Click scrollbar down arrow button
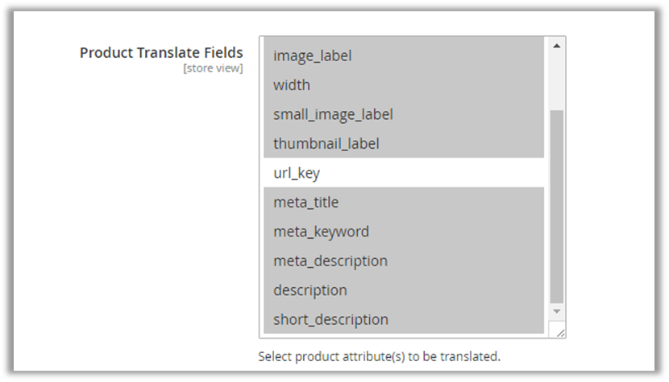The height and width of the screenshot is (382, 669). [556, 310]
